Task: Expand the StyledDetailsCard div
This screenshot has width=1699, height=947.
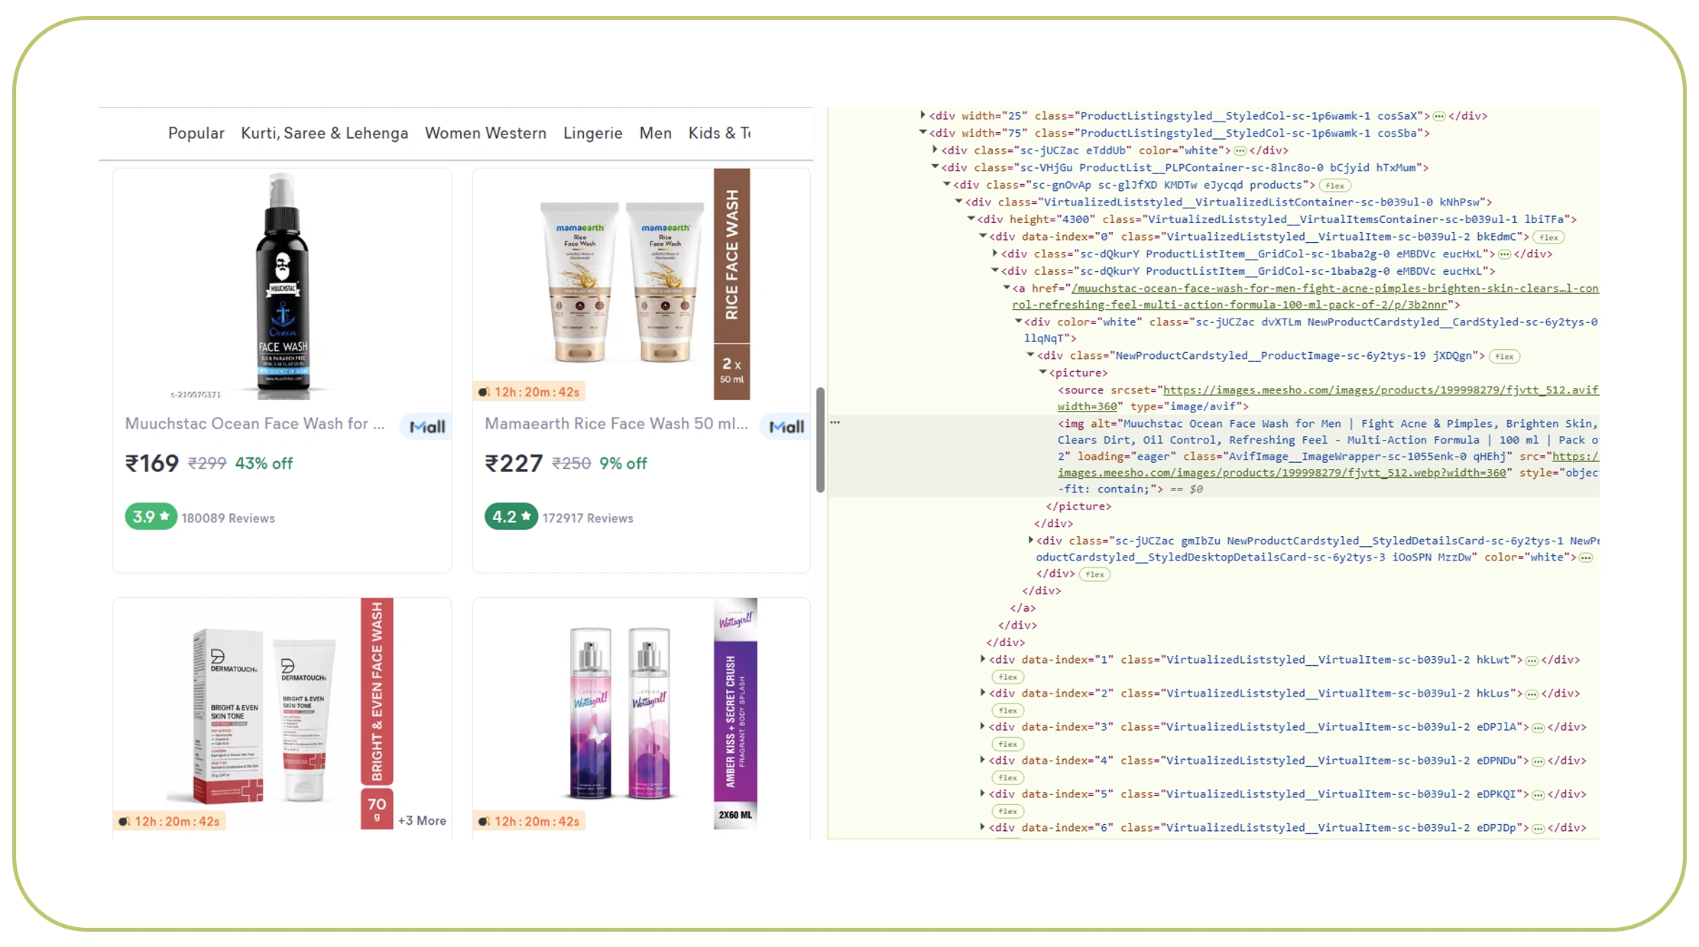Action: [1030, 540]
